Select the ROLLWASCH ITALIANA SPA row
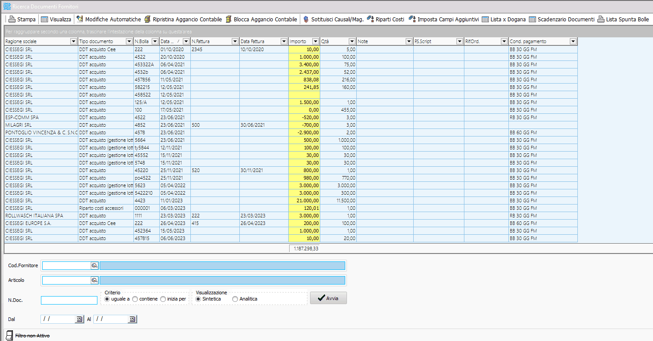Image resolution: width=653 pixels, height=341 pixels. pos(291,216)
